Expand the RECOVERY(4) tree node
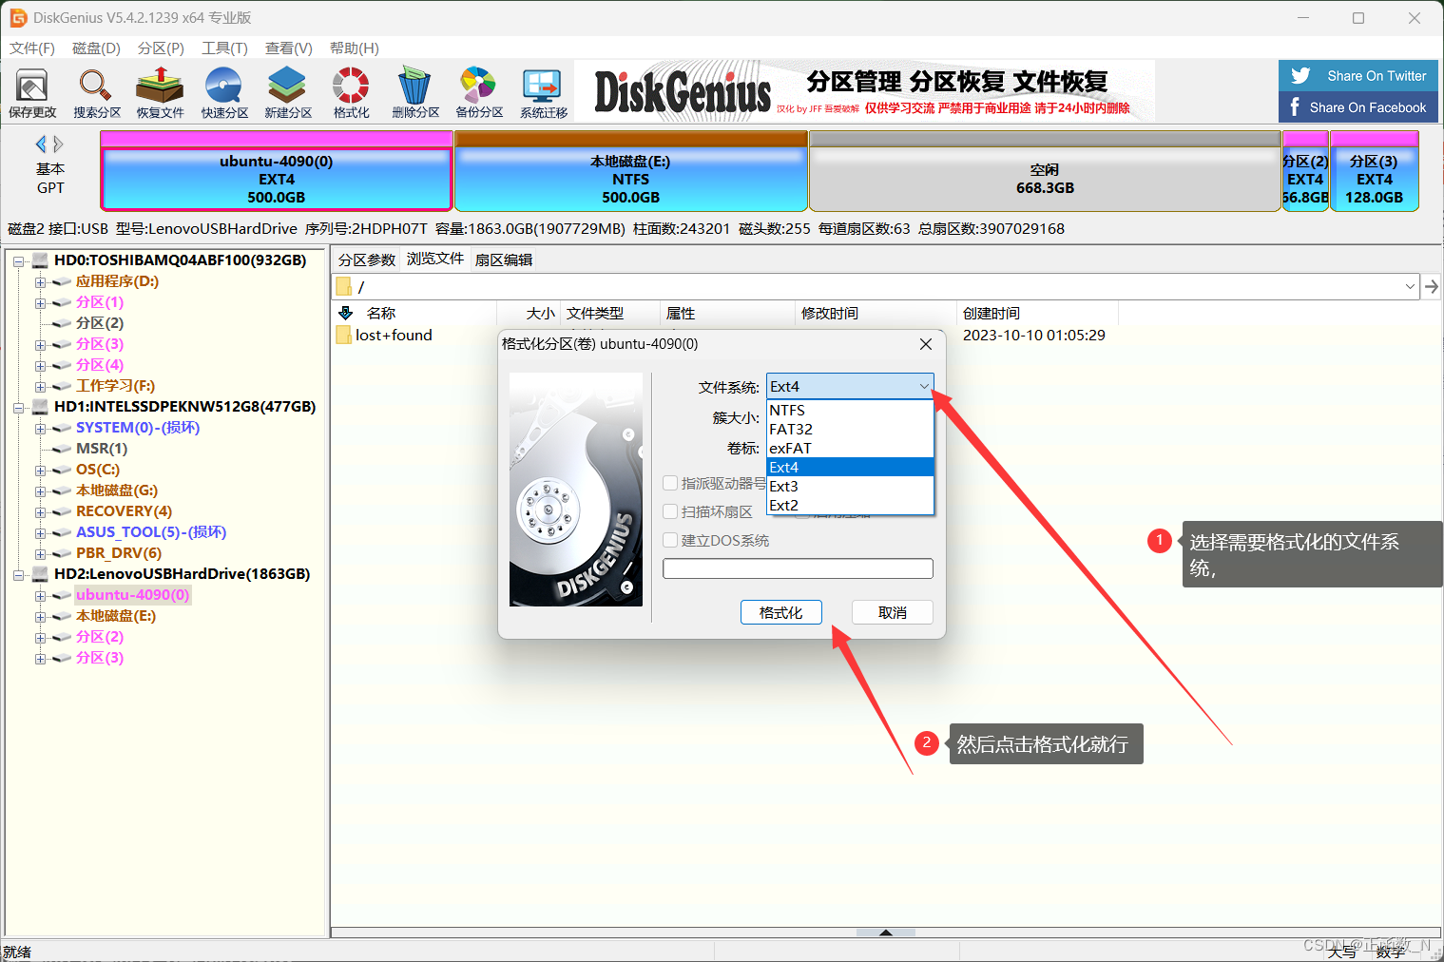The image size is (1444, 962). 40,511
